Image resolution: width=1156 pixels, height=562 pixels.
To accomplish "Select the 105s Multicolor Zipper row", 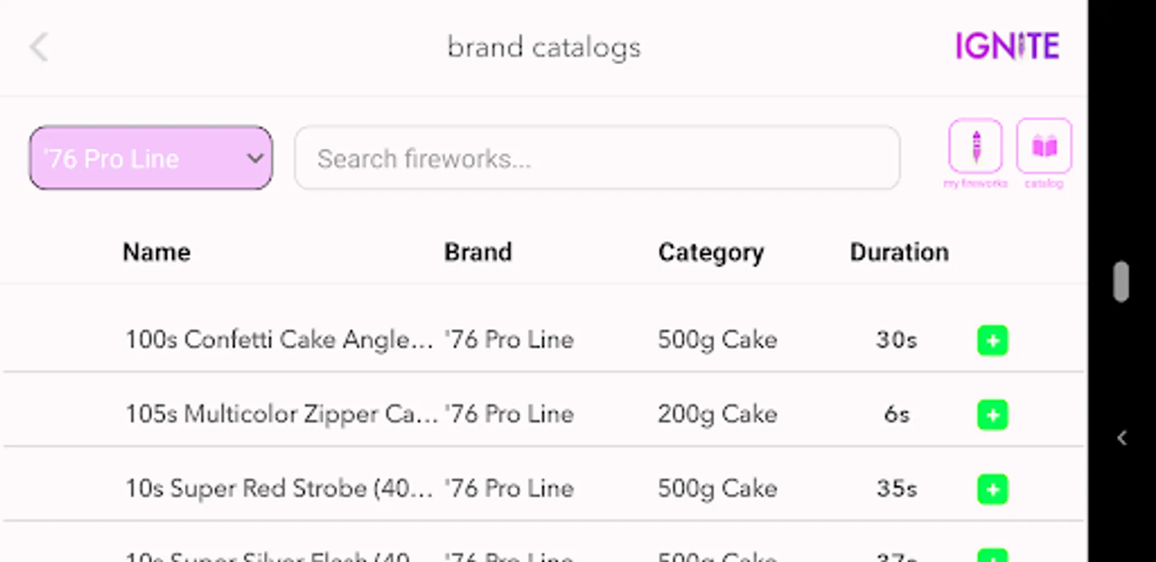I will (281, 414).
